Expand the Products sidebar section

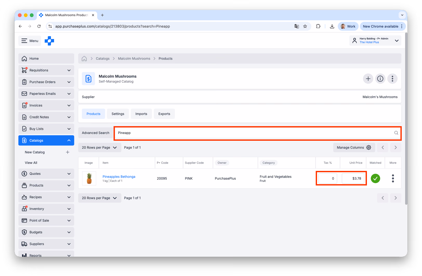coord(46,185)
